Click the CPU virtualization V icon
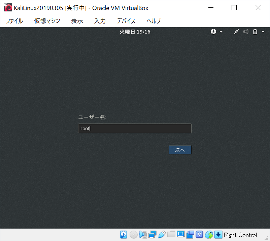 tap(199, 235)
